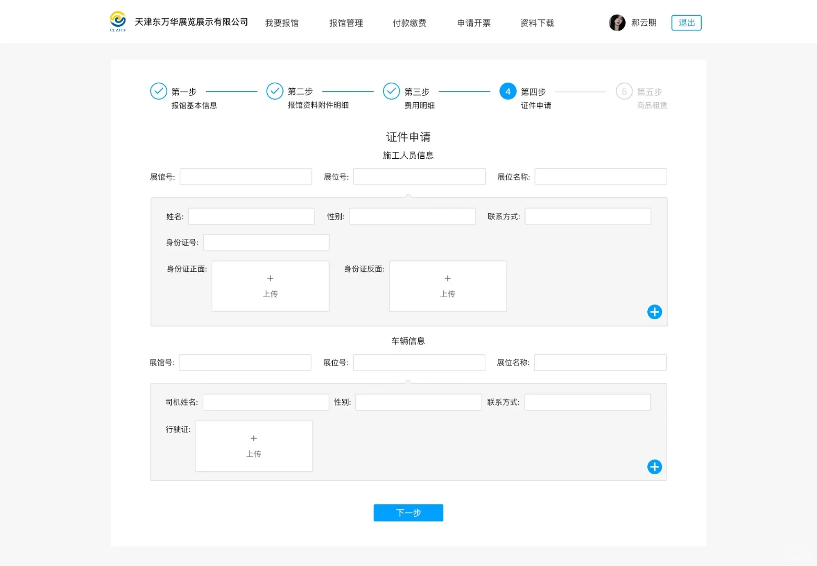817x566 pixels.
Task: Open the 报馆管理 menu
Action: pos(345,23)
